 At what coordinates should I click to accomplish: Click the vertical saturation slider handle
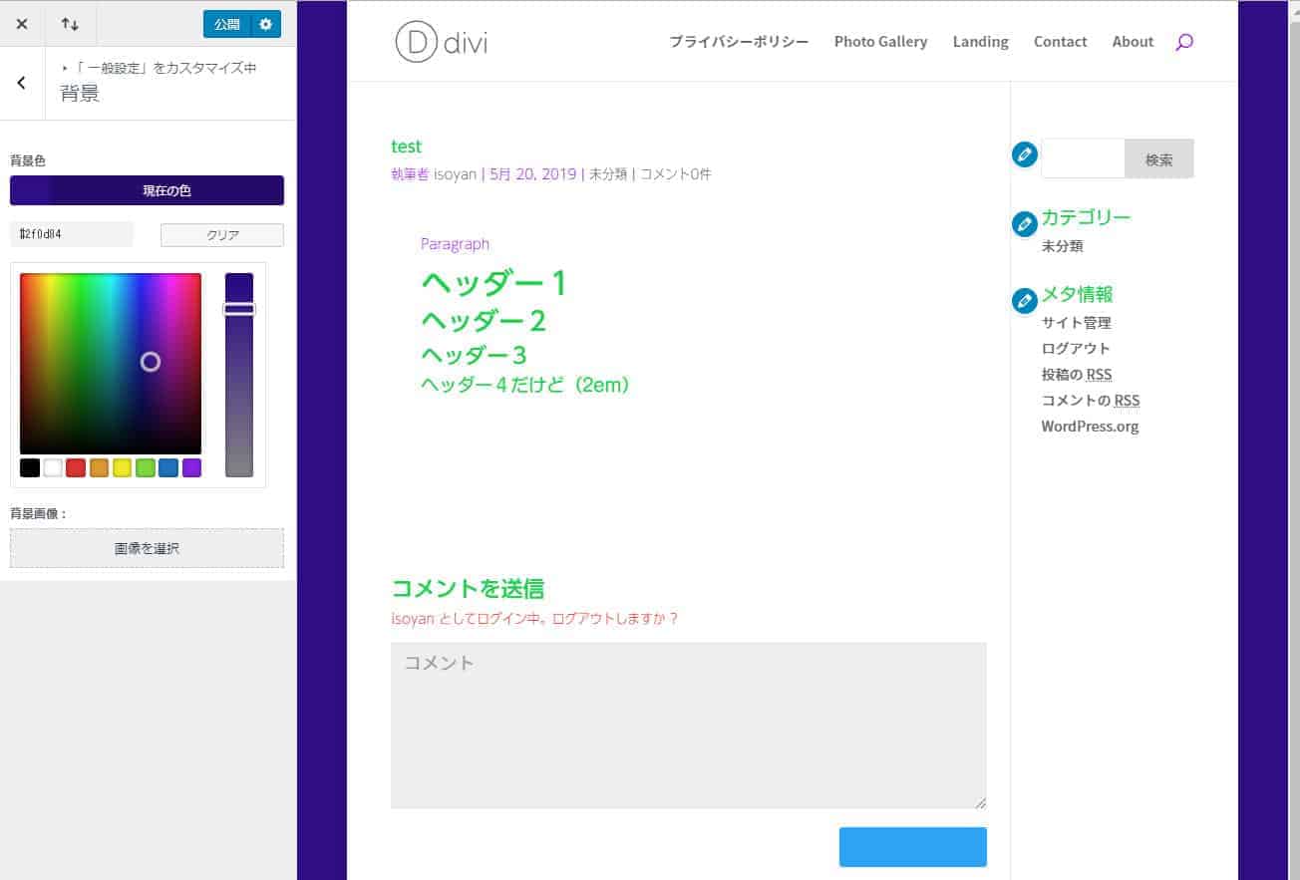239,309
